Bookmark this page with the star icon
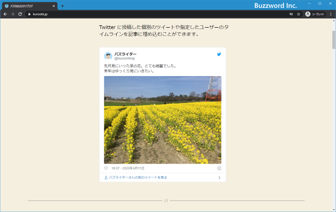 299,14
